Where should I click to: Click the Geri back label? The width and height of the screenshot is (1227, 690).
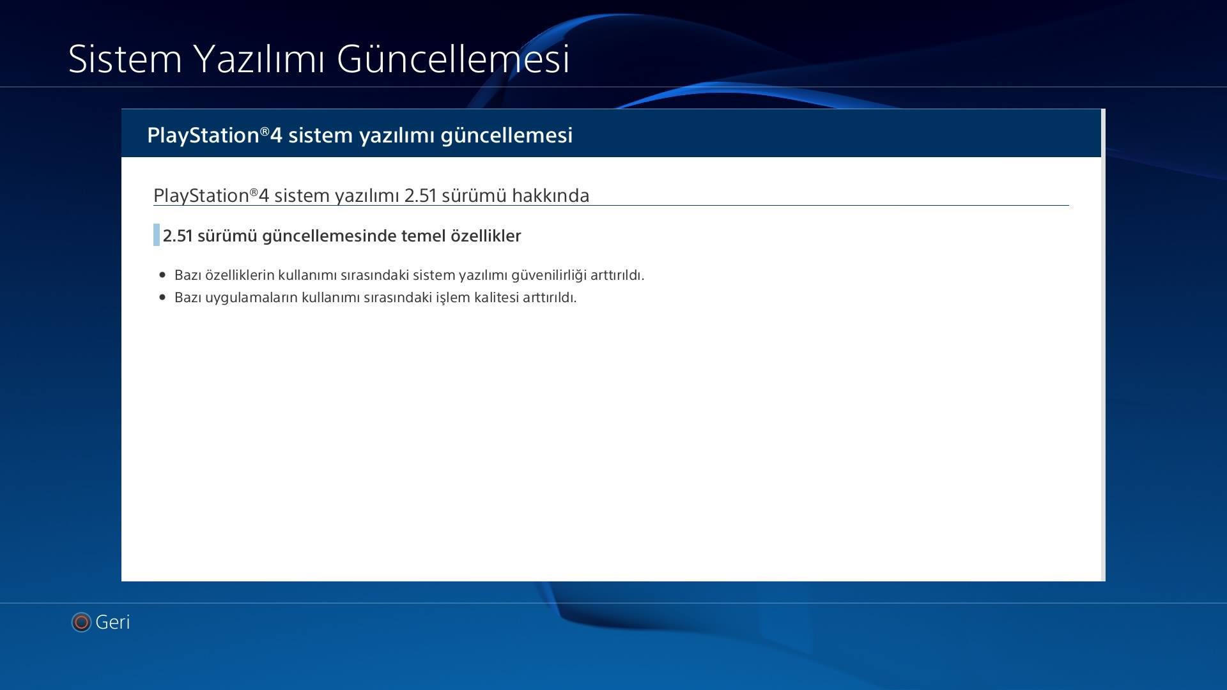[112, 622]
